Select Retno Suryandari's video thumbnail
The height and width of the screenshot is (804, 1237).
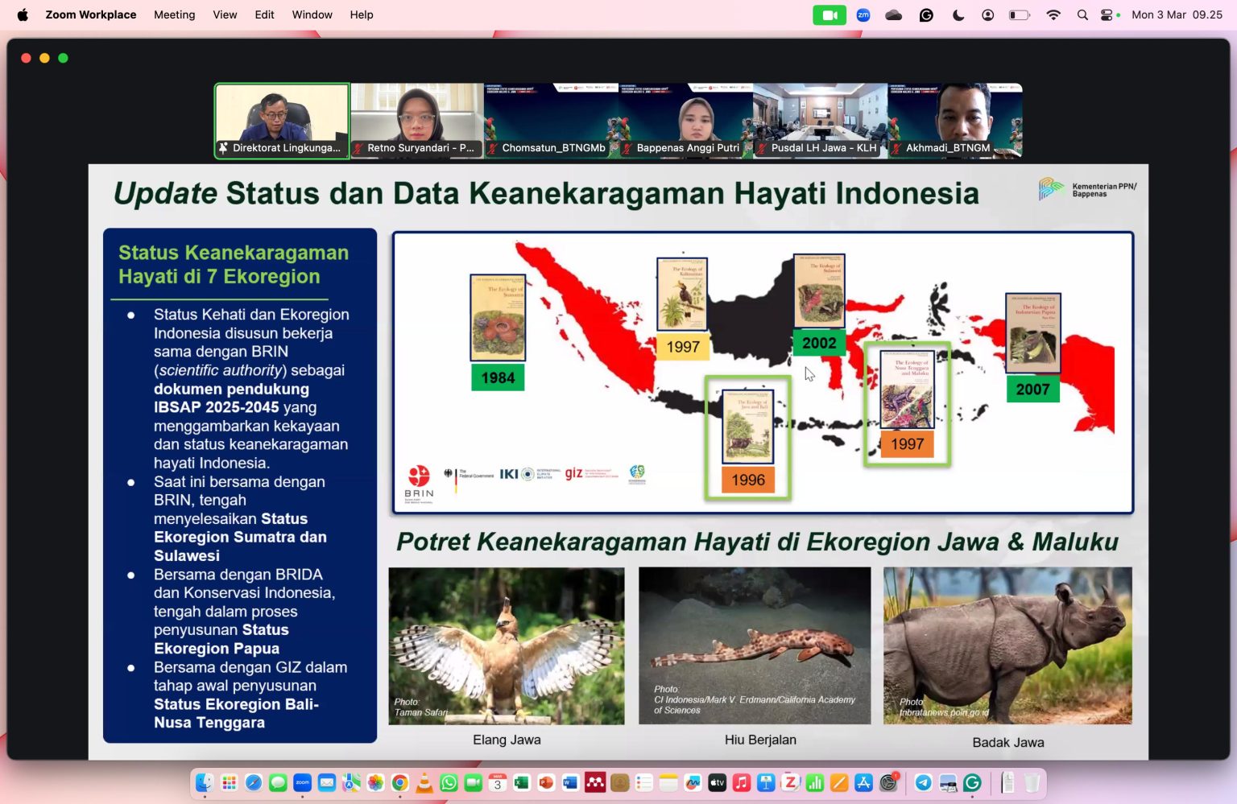[x=416, y=119]
